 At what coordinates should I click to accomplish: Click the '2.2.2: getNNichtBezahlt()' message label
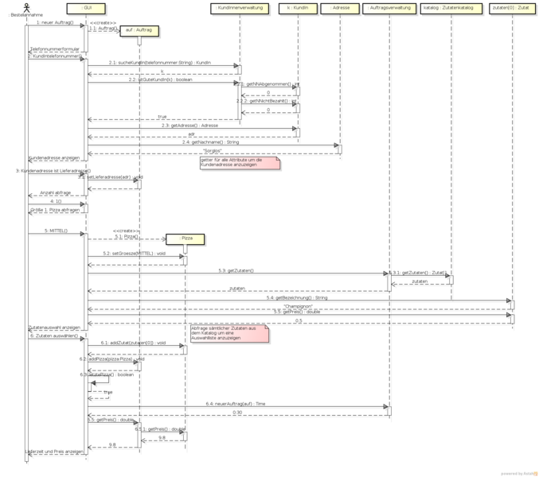tap(267, 101)
